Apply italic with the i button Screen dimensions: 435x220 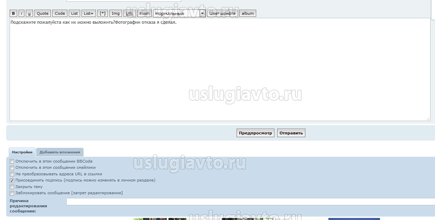pyautogui.click(x=21, y=13)
